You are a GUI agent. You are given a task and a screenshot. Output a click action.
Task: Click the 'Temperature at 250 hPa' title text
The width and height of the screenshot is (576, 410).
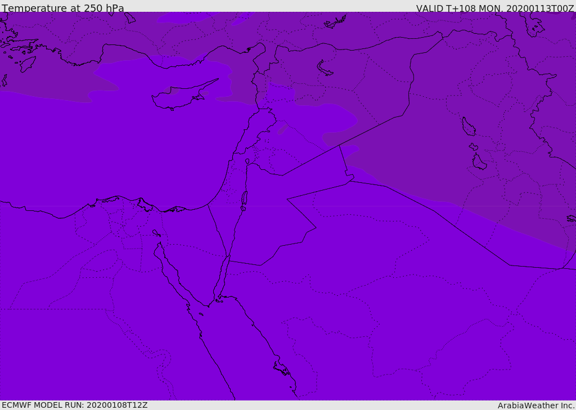pyautogui.click(x=63, y=8)
